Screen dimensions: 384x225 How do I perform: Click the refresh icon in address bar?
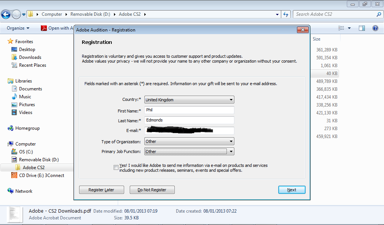tap(286, 15)
